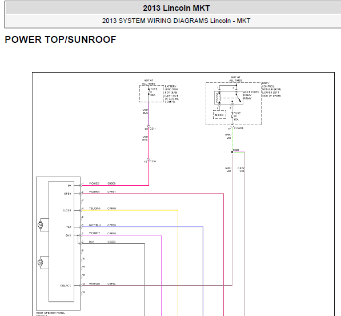Click the Fuse 20A label in the junction box
The image size is (341, 316).
point(154,92)
